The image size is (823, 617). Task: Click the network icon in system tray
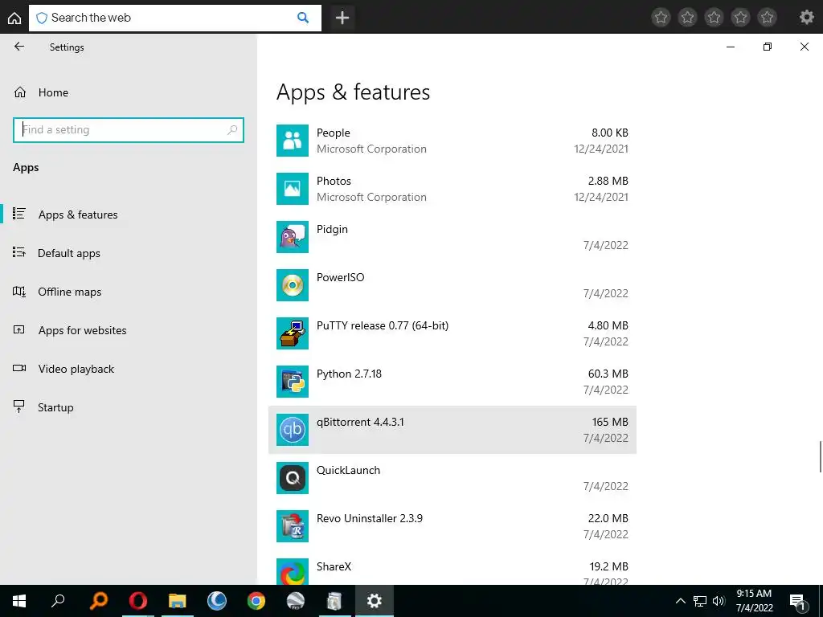700,601
